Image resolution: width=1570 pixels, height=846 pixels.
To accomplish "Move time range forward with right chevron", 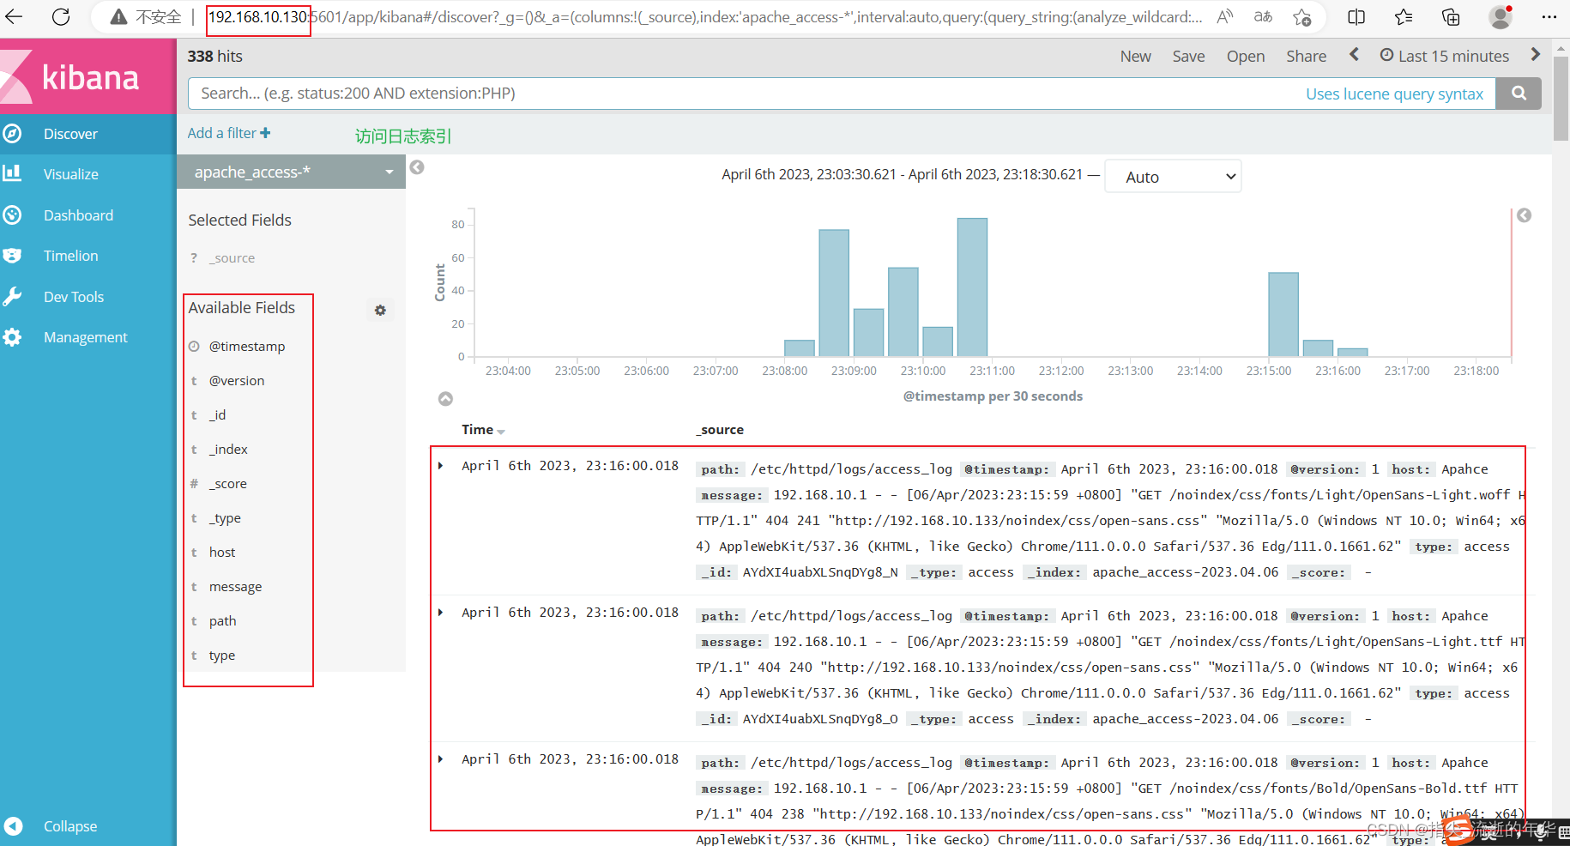I will point(1536,55).
